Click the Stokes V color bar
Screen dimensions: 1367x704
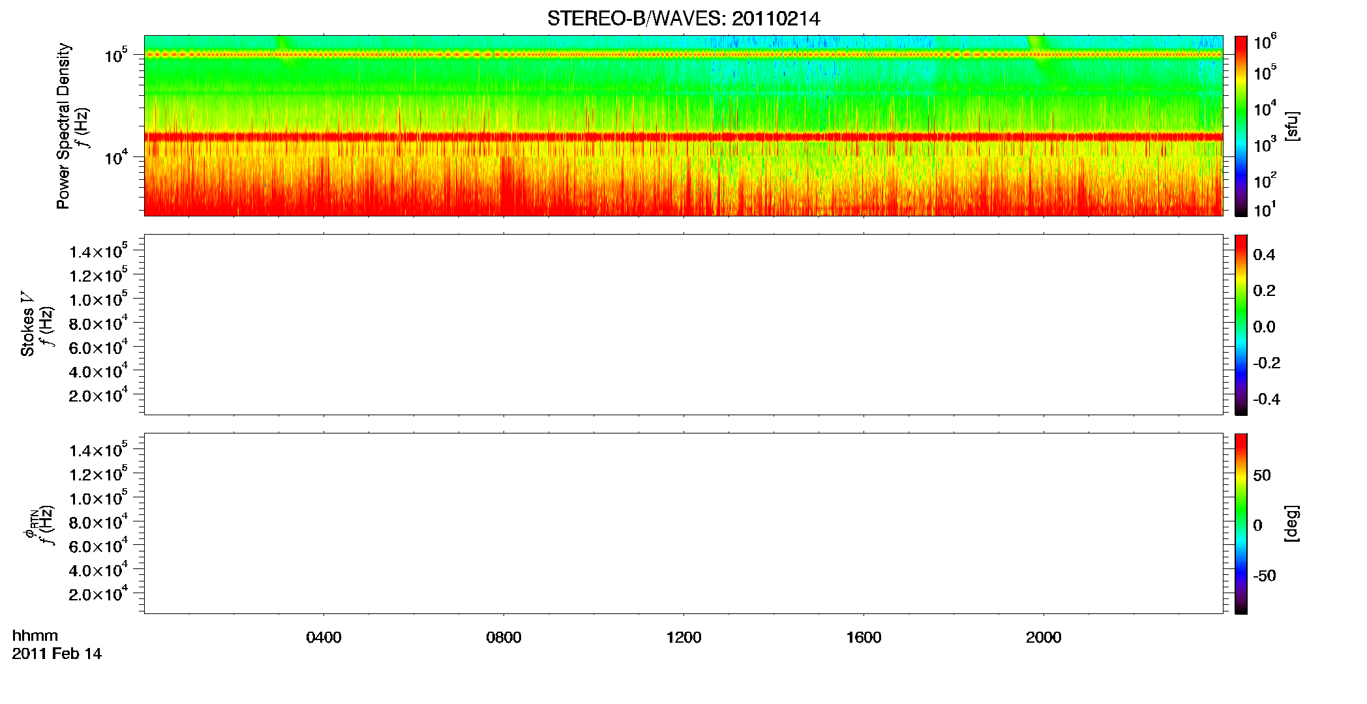pos(1240,325)
